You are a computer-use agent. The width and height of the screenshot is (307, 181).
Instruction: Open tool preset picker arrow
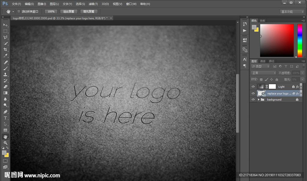click(x=13, y=12)
